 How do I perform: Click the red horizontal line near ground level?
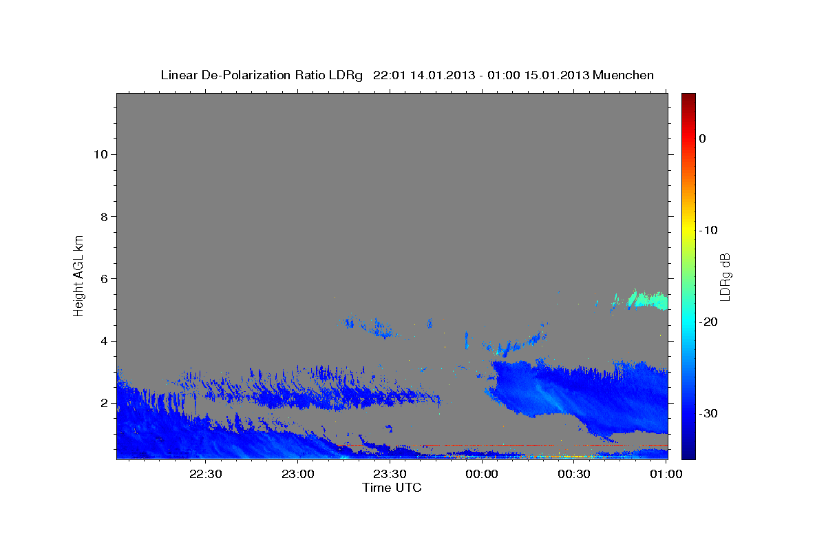[502, 445]
